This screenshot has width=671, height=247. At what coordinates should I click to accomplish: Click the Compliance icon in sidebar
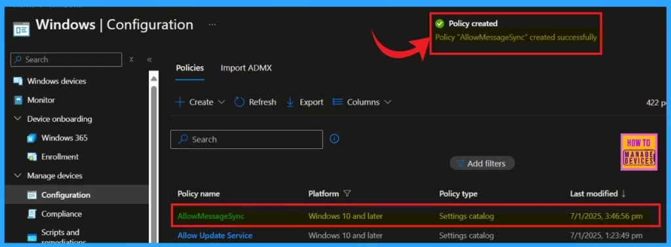pos(31,214)
